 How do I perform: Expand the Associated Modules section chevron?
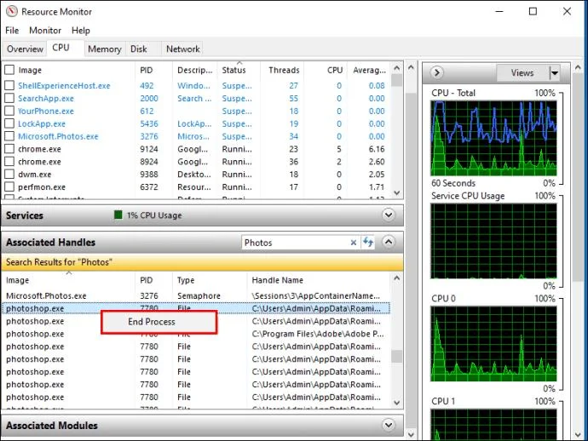389,425
